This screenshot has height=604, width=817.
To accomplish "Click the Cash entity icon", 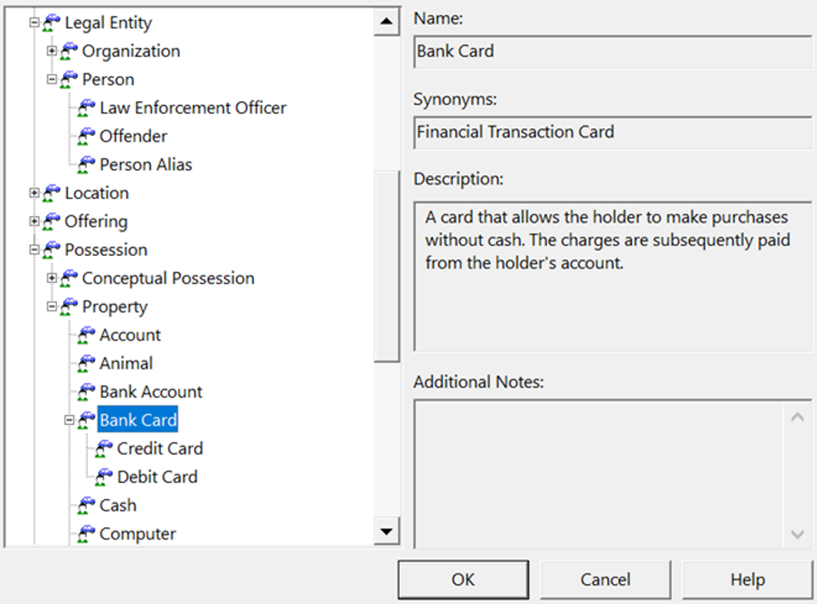I will point(86,505).
